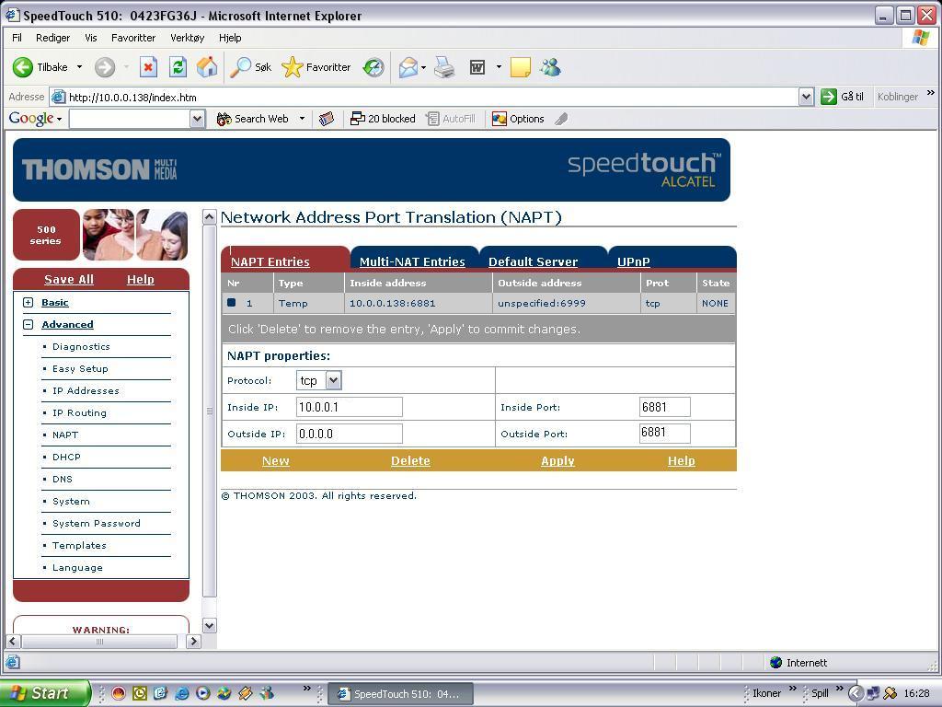Open the Favoritter menu in menu bar

tap(133, 38)
